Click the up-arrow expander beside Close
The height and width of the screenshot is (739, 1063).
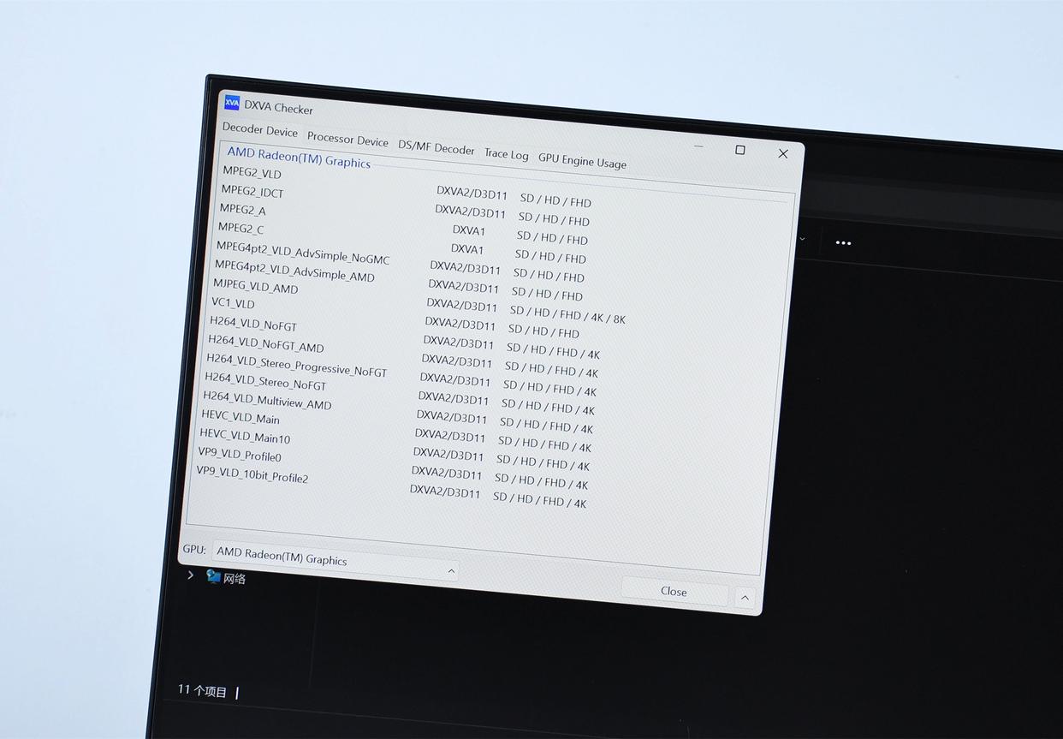coord(745,598)
